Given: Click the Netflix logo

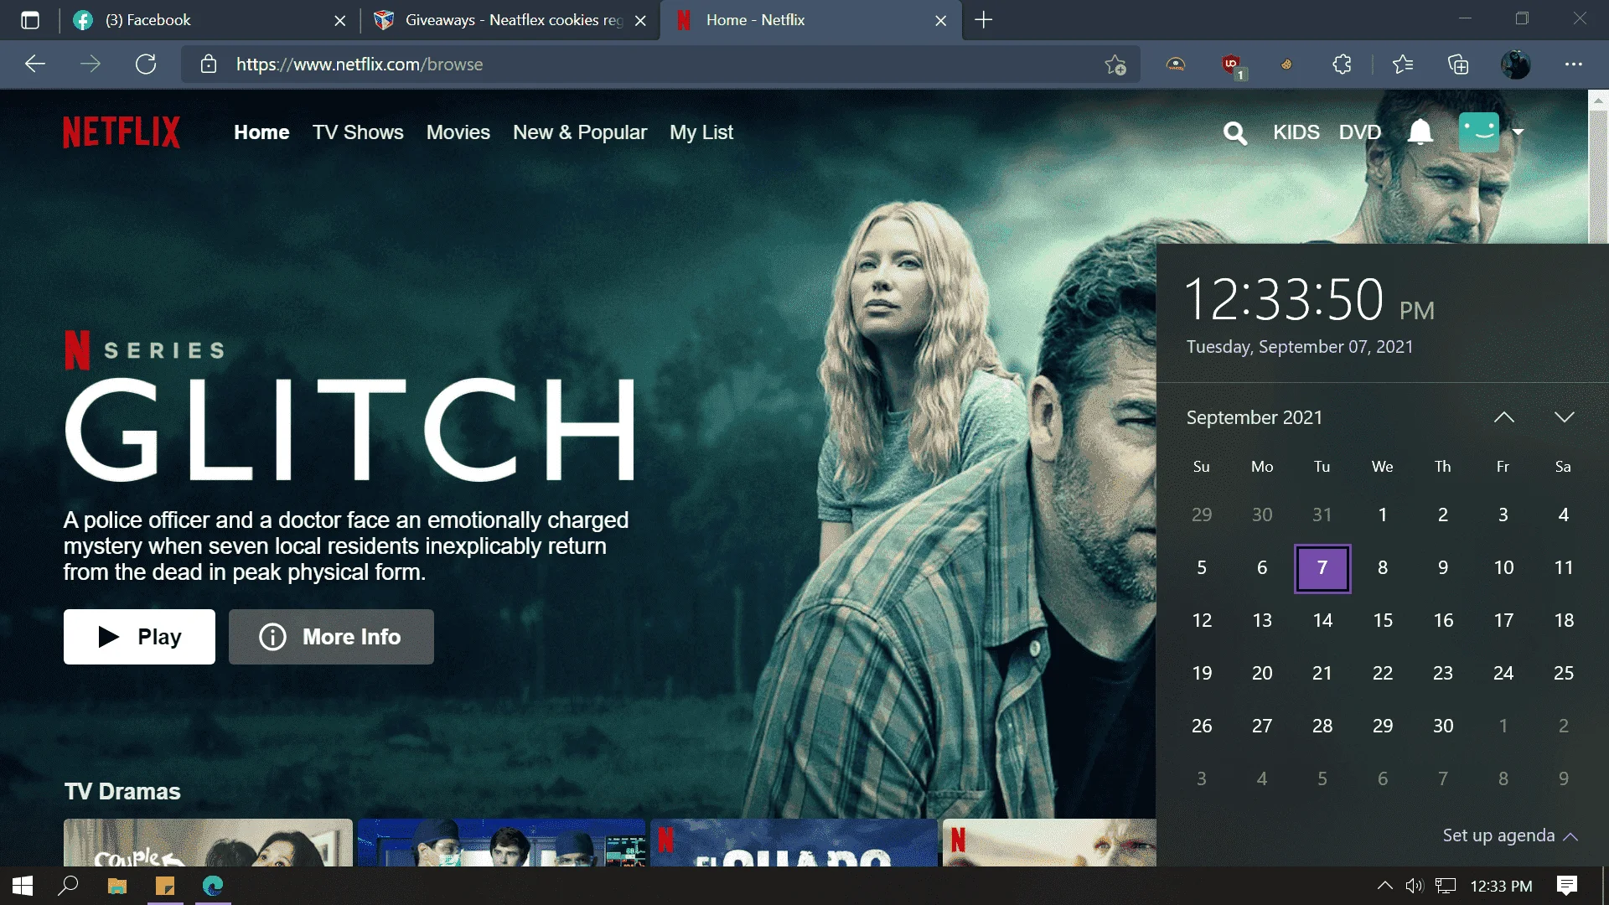Looking at the screenshot, I should (x=122, y=132).
